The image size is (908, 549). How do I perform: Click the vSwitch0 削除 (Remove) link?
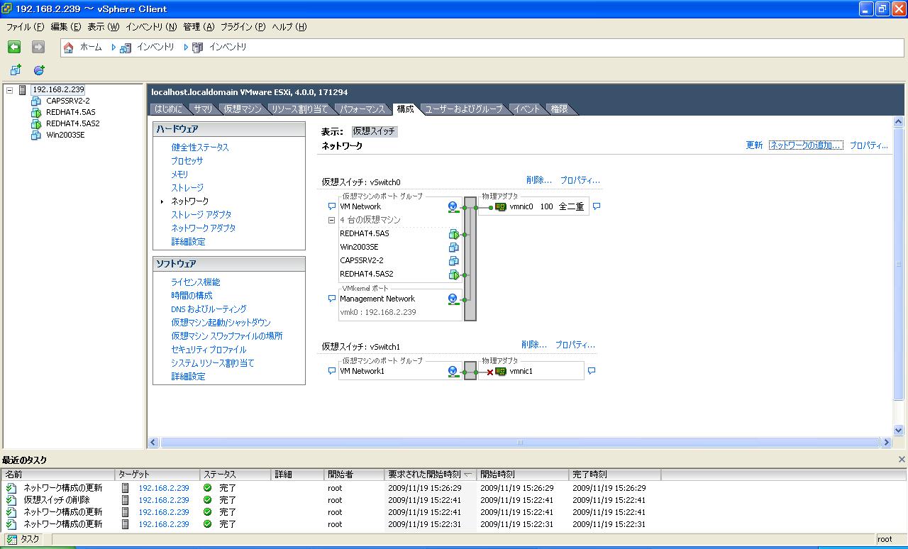(x=539, y=181)
